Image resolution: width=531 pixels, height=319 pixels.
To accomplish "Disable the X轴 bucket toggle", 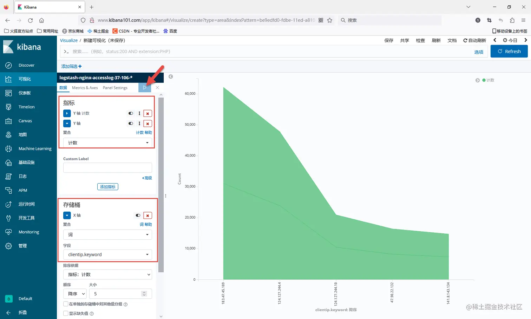I will pos(138,215).
